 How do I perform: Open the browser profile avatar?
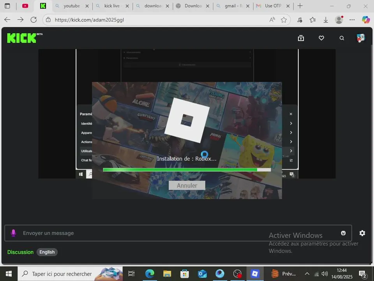pos(339,20)
